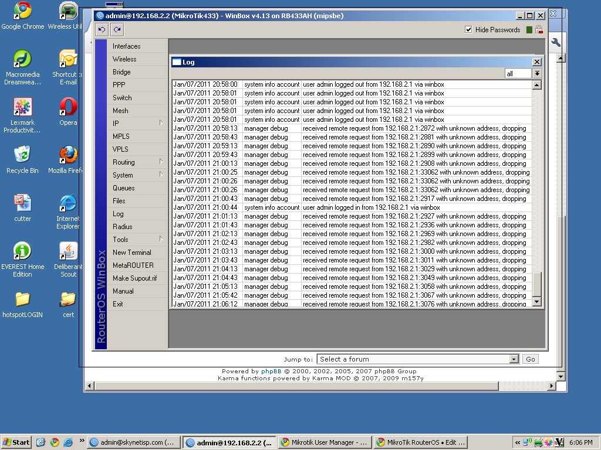The width and height of the screenshot is (601, 450).
Task: Close the Log window
Action: [537, 62]
